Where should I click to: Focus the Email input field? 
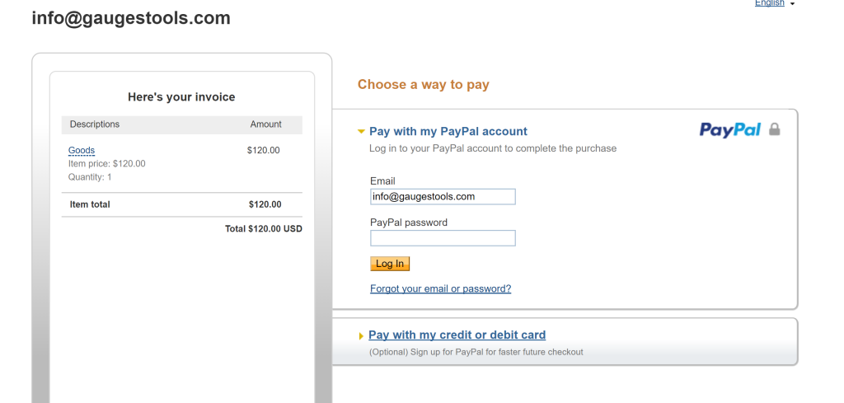coord(443,196)
